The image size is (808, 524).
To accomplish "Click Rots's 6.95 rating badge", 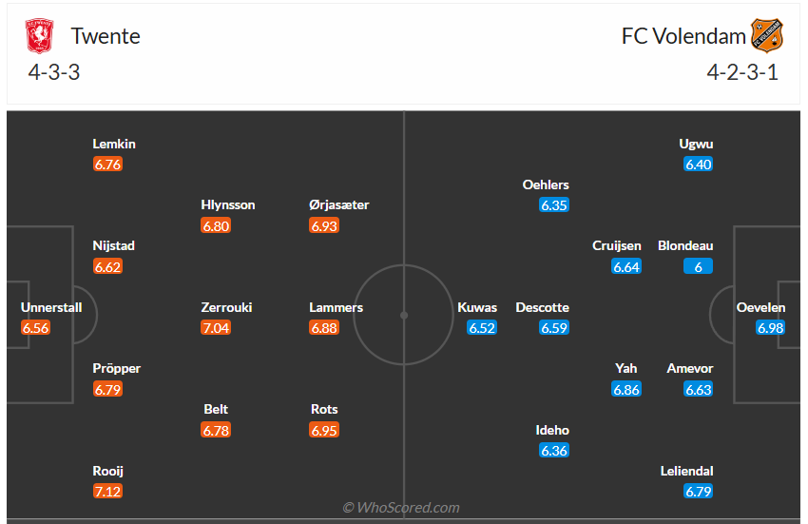I will [324, 430].
